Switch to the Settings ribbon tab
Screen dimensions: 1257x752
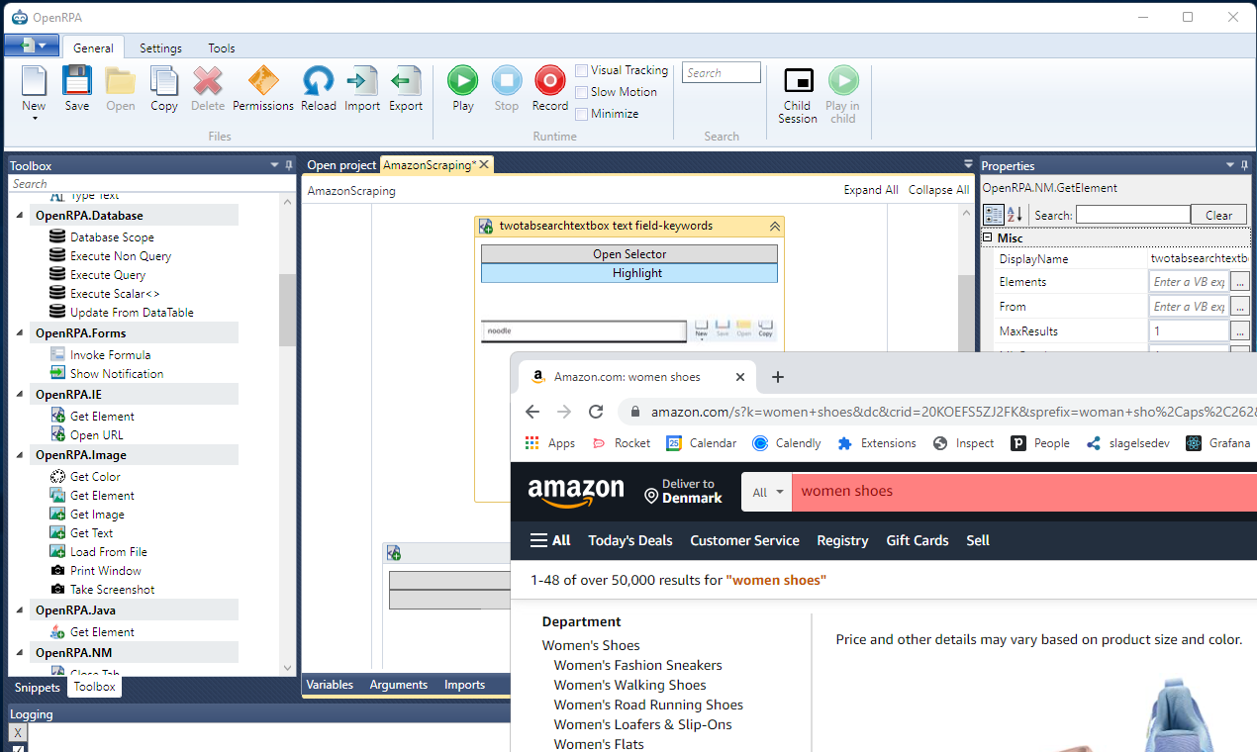160,48
